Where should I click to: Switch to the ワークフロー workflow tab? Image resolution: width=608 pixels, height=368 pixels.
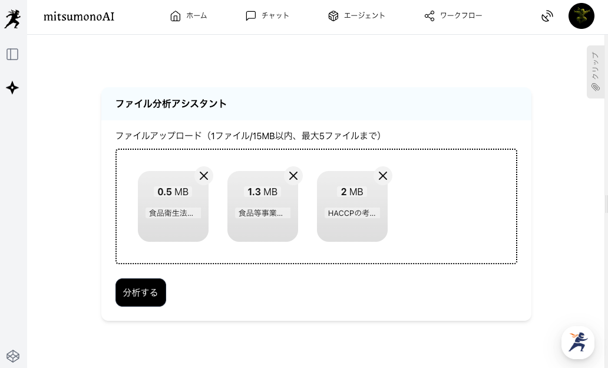(x=453, y=16)
